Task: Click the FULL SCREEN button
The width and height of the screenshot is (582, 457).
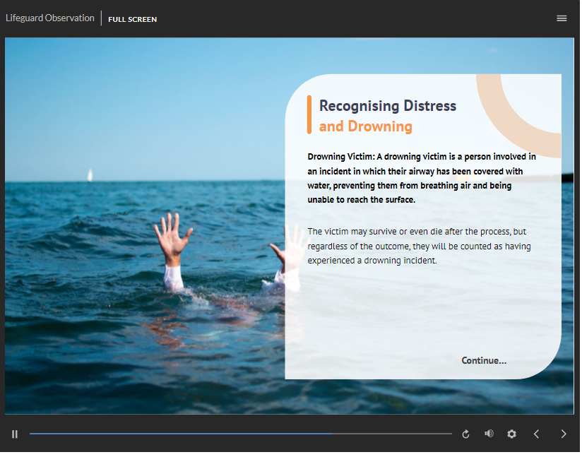Action: pyautogui.click(x=133, y=19)
